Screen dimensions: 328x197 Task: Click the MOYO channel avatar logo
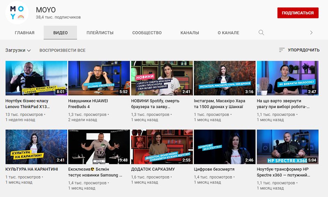(17, 13)
